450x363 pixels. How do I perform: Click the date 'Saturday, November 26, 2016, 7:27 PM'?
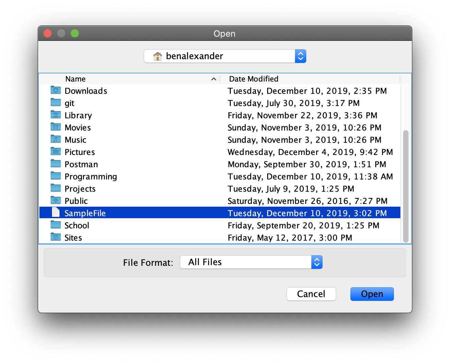click(x=308, y=201)
